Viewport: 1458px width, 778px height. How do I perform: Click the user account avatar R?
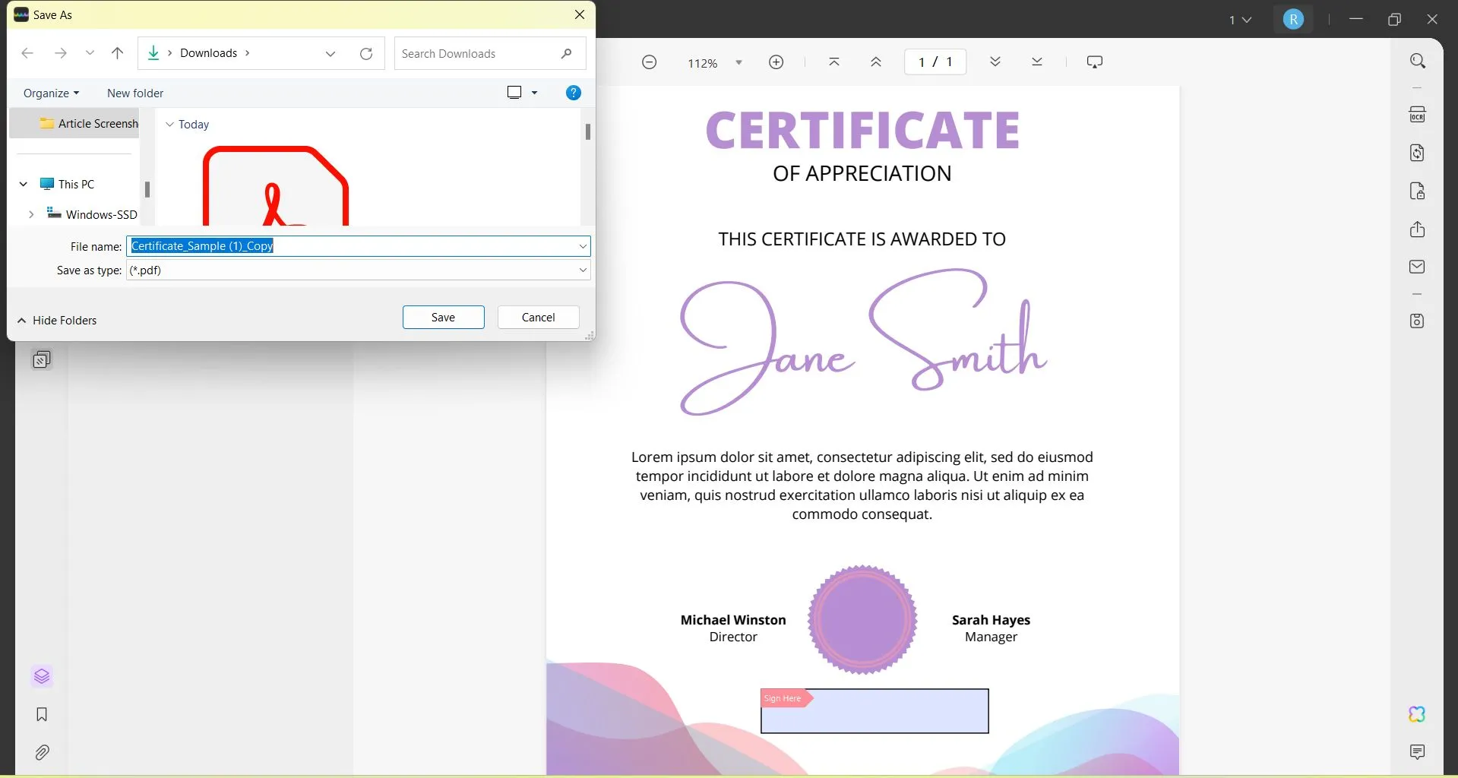(x=1292, y=20)
